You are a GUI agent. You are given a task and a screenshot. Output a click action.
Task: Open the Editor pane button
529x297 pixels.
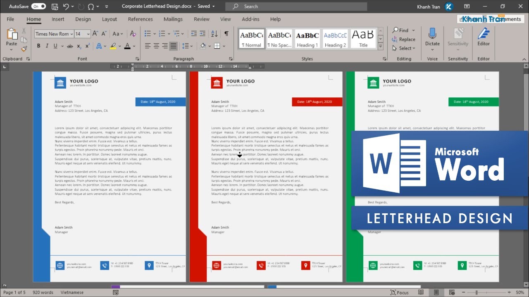(x=484, y=37)
